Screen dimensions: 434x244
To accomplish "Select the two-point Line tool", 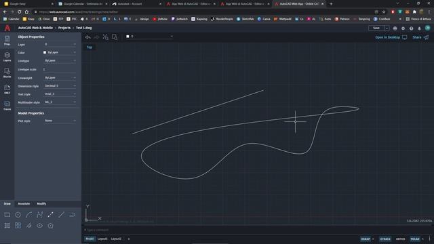I will [50, 215].
